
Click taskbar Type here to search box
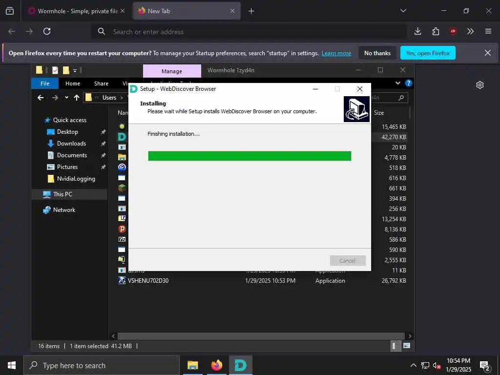102,365
